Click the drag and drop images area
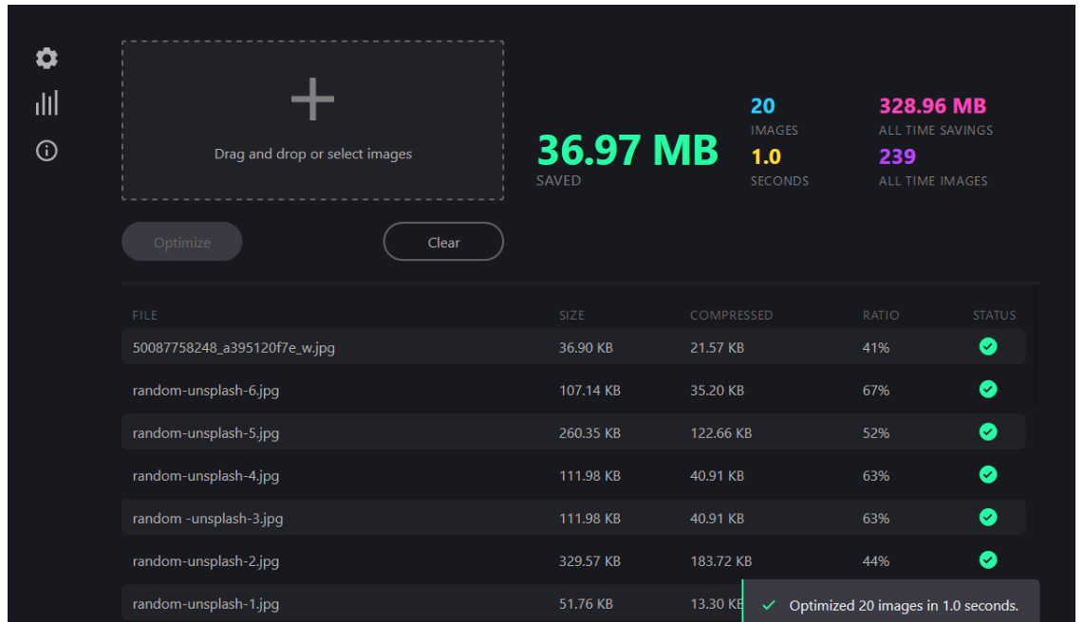 (312, 120)
